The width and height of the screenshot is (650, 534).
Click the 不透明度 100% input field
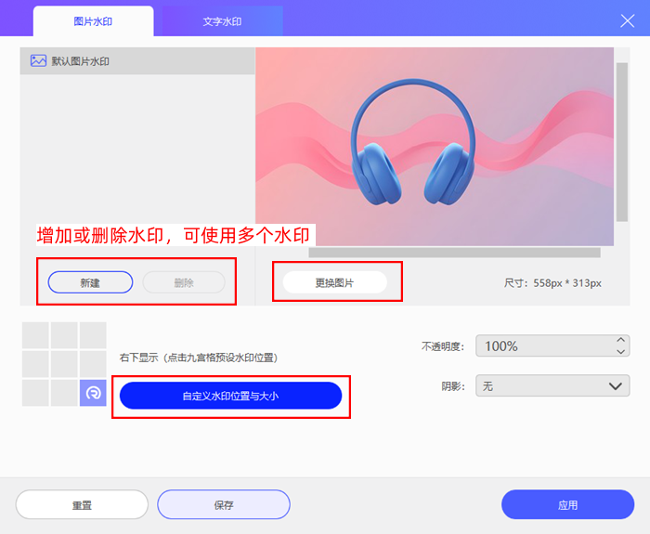[x=552, y=345]
